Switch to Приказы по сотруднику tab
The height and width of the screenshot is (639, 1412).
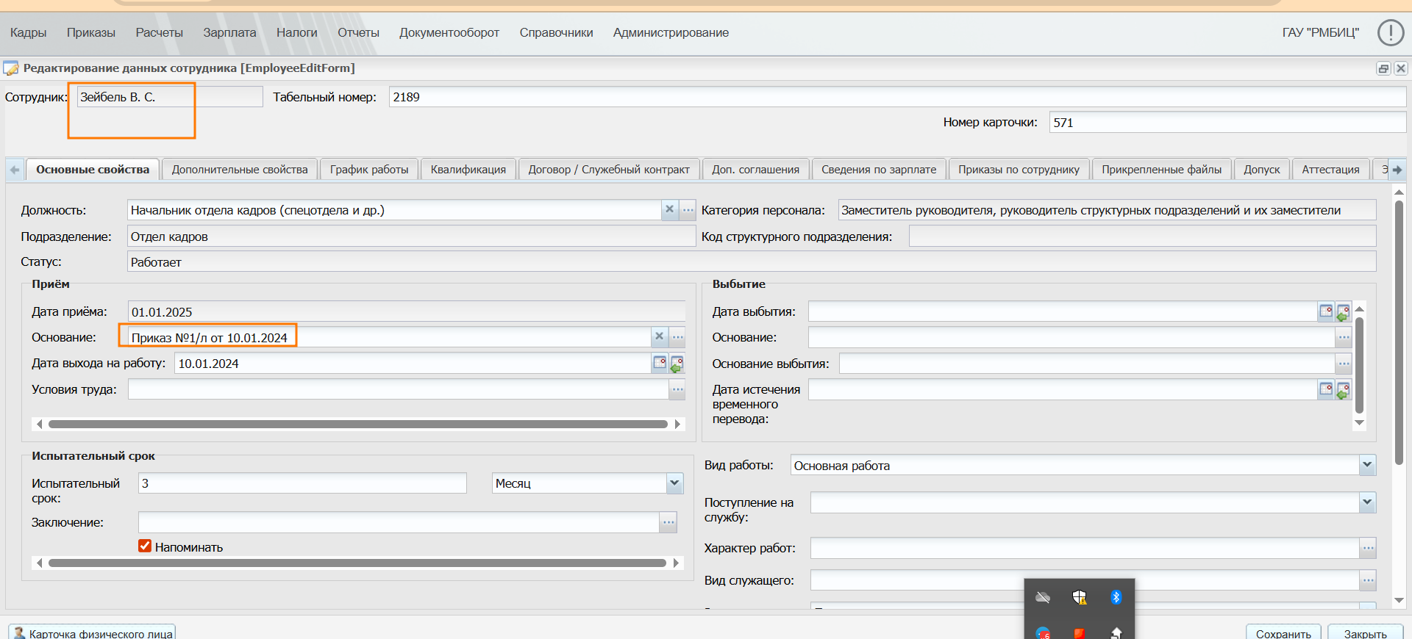(x=1019, y=169)
